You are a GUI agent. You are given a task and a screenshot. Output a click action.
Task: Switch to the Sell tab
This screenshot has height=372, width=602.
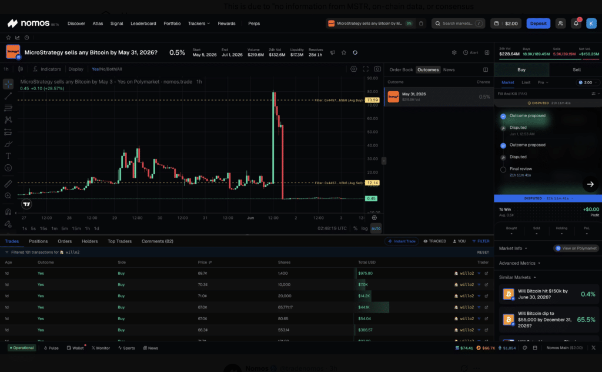tap(576, 69)
